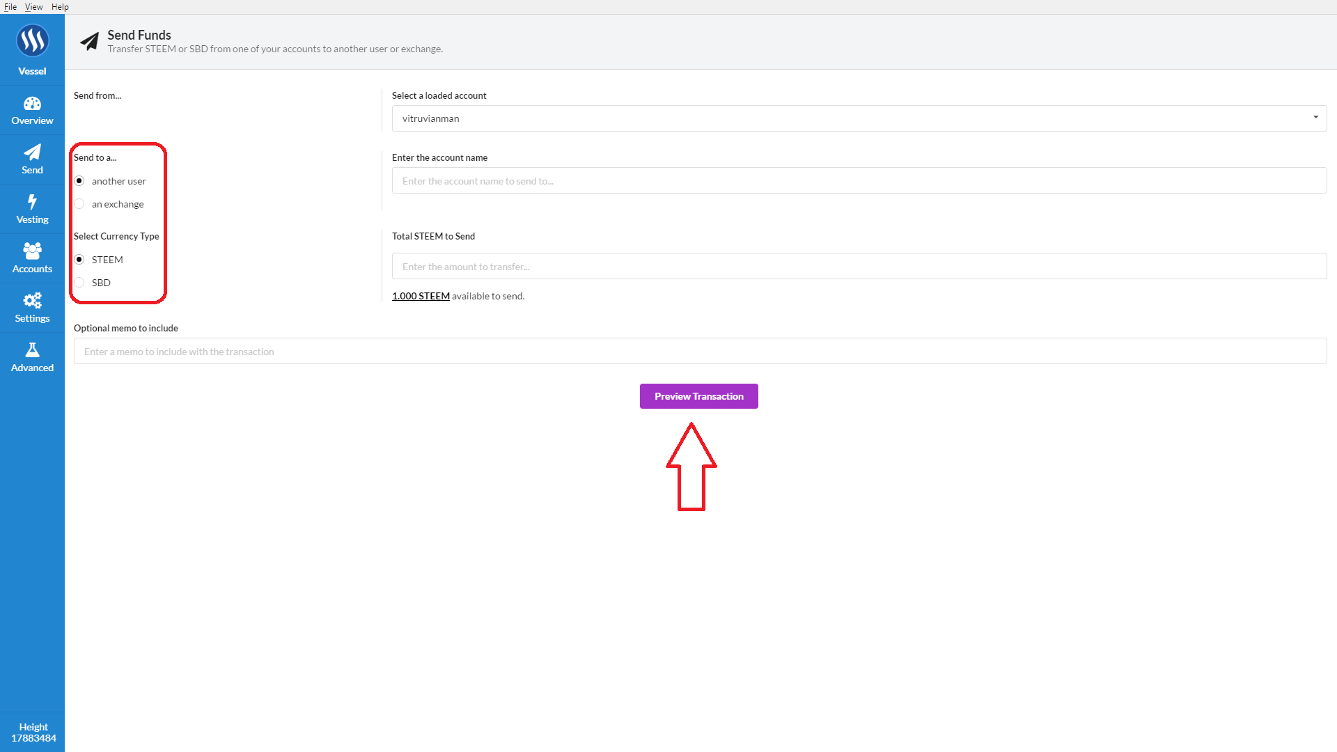Select the 'an exchange' radio button
This screenshot has width=1337, height=752.
(x=79, y=204)
